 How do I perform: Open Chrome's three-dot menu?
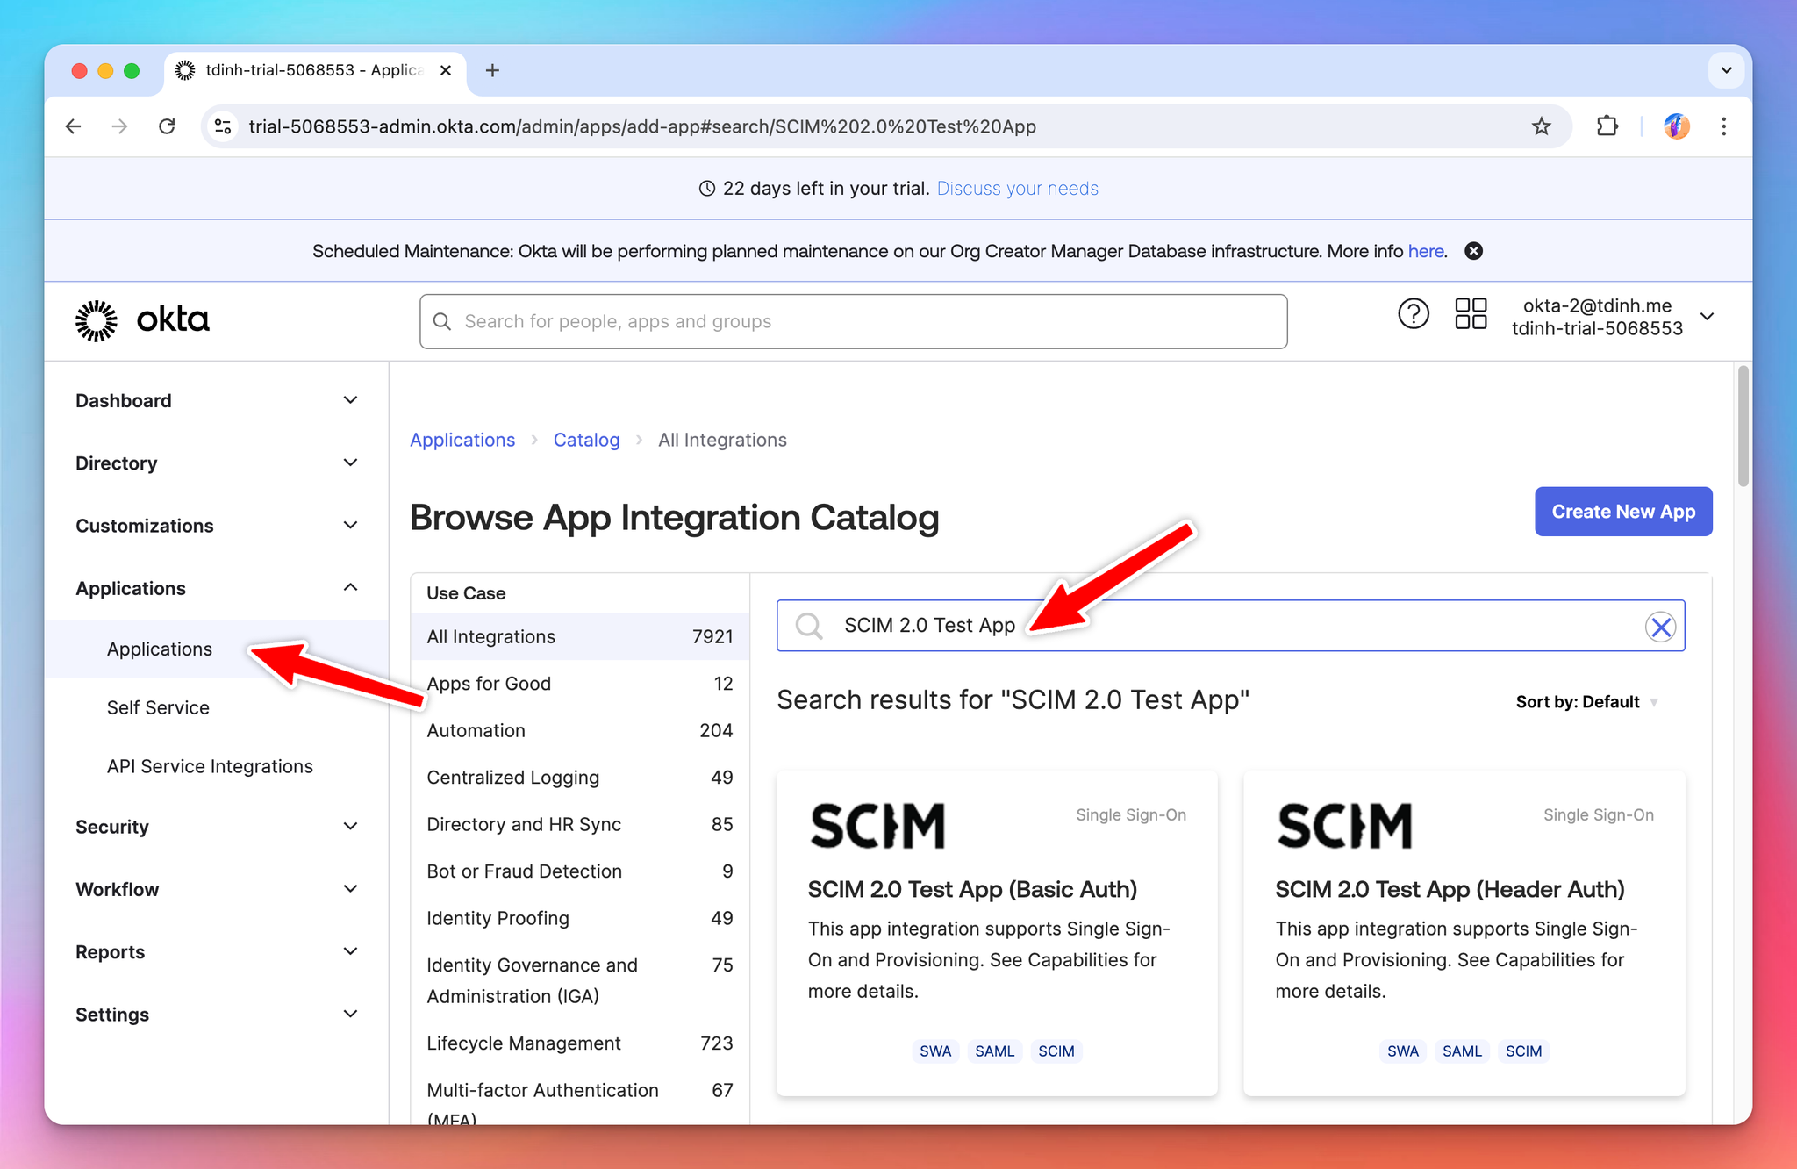1724,126
